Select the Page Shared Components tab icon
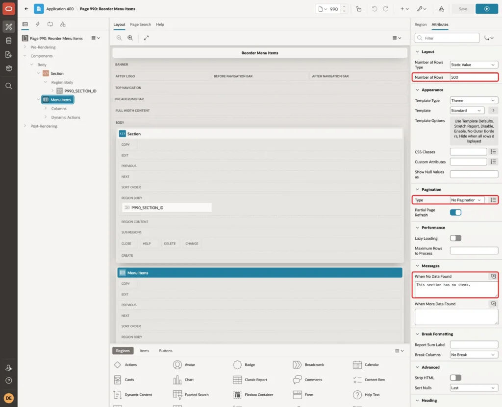 pyautogui.click(x=63, y=24)
